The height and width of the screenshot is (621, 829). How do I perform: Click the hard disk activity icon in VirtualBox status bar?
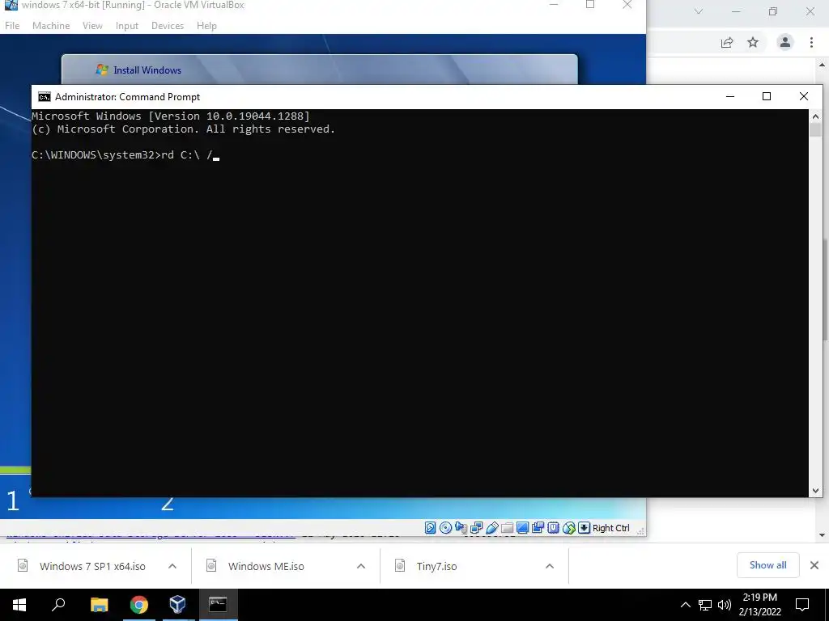pos(431,527)
